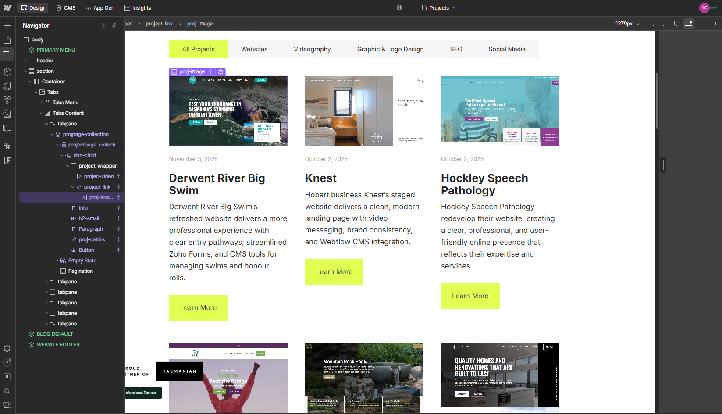The width and height of the screenshot is (722, 414).
Task: Expand the header node in Navigator
Action: pos(25,61)
